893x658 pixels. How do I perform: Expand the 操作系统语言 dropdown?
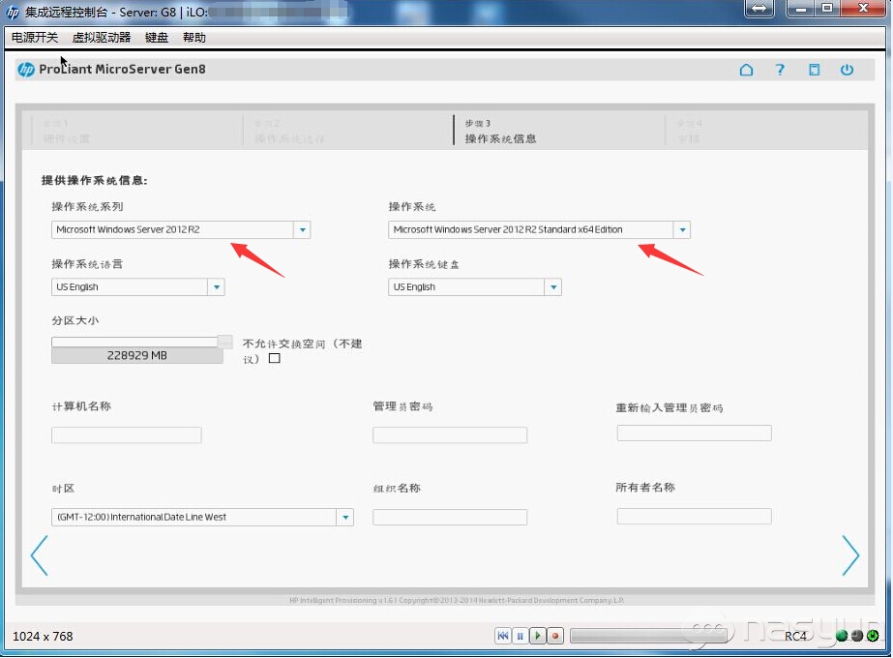[217, 287]
